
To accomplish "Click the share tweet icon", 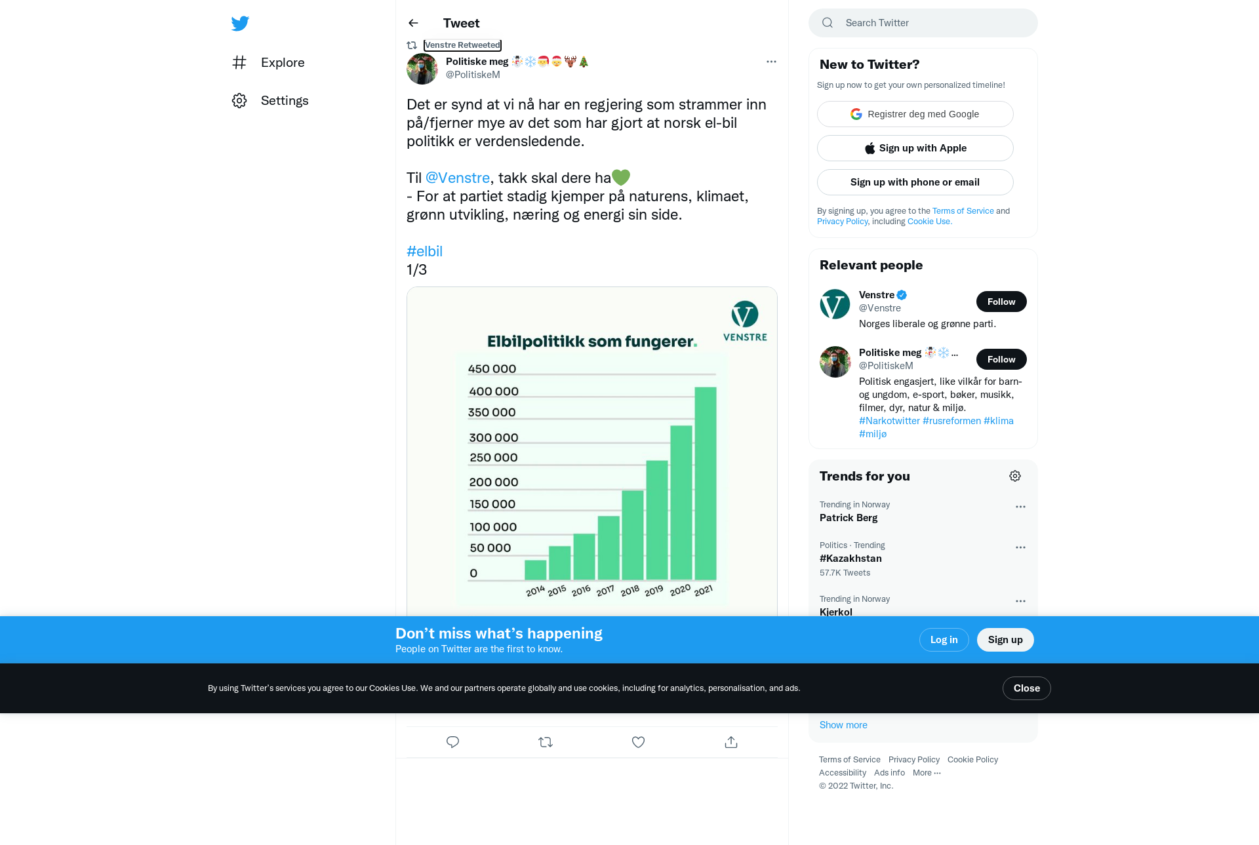I will [x=731, y=742].
